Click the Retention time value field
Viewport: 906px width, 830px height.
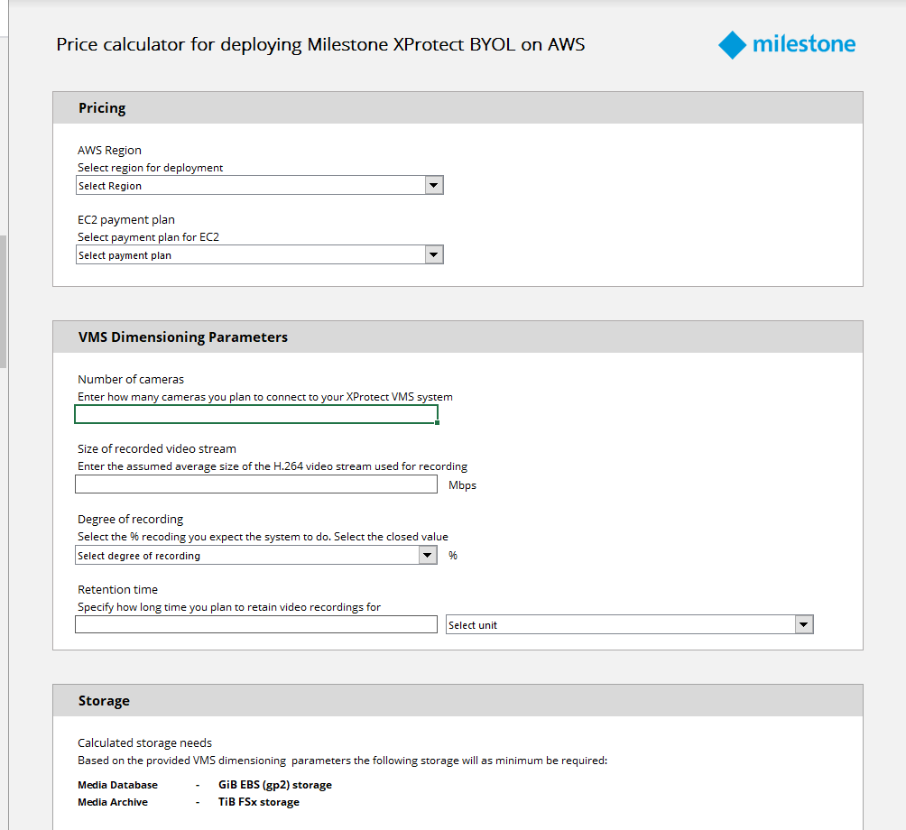click(x=256, y=624)
